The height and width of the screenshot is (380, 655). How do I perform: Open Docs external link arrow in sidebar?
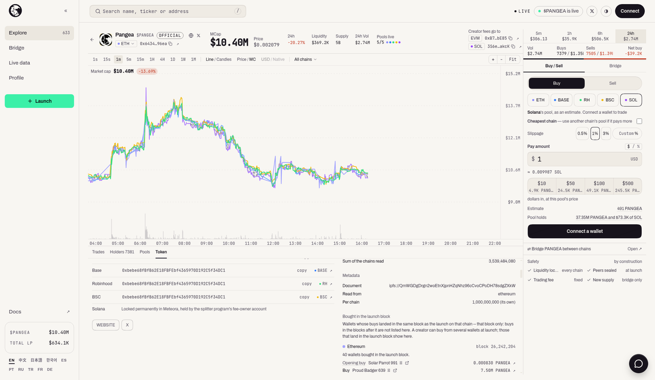pos(68,312)
